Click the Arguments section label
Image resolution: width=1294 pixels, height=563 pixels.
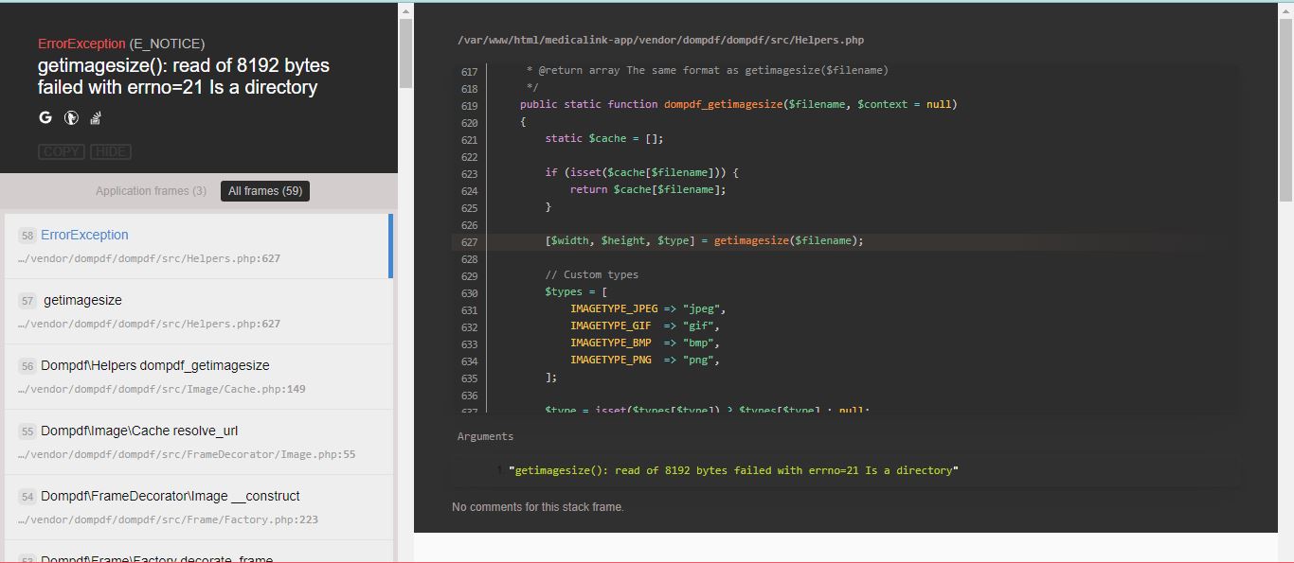[x=485, y=437]
